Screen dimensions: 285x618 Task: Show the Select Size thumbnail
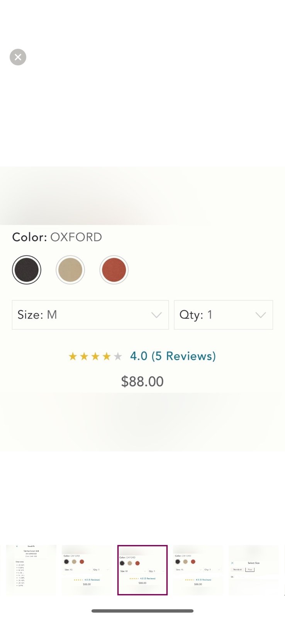point(254,570)
